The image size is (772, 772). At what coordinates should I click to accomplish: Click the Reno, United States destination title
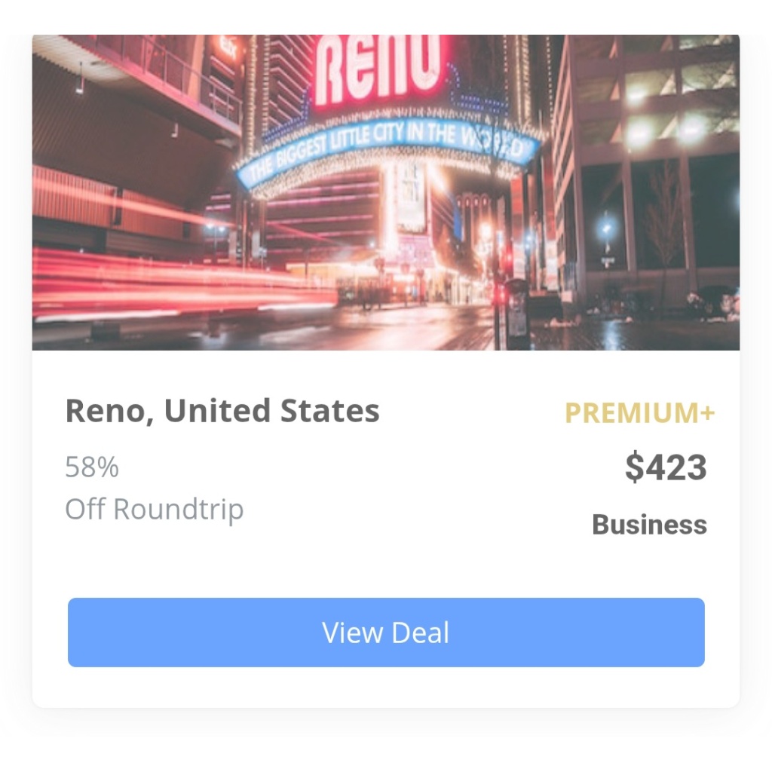click(222, 411)
